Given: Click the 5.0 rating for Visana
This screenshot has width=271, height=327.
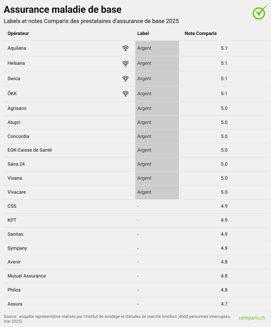Looking at the screenshot, I should pos(224,178).
